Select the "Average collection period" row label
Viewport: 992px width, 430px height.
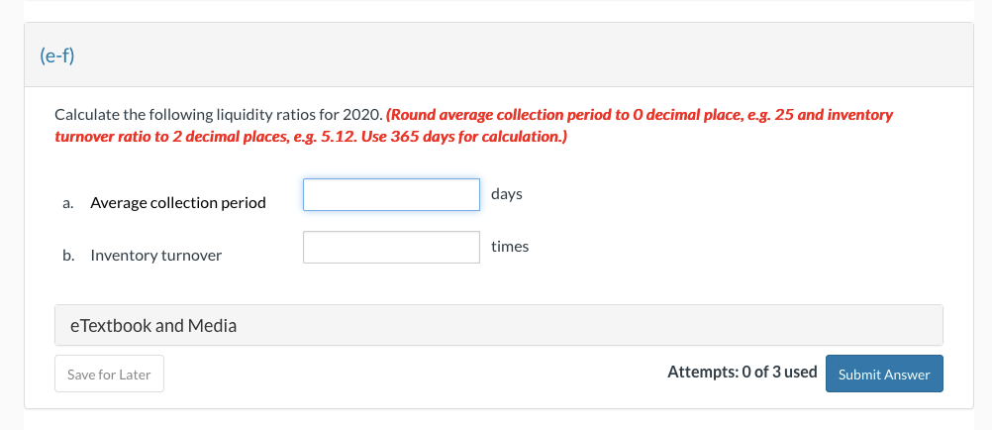[x=178, y=203]
